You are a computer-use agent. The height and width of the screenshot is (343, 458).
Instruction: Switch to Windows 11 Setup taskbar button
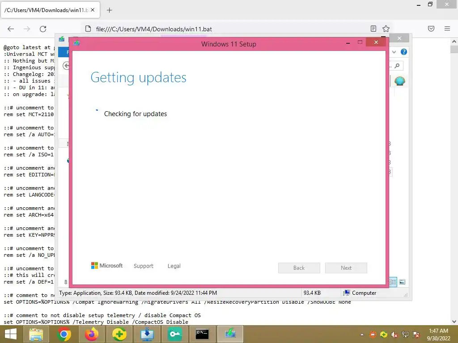coord(230,334)
